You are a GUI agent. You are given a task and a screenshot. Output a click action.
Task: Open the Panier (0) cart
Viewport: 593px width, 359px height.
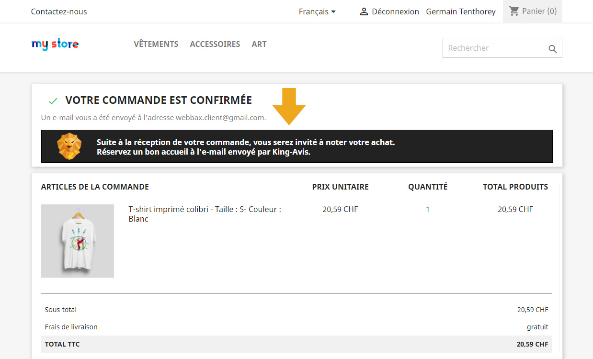533,11
